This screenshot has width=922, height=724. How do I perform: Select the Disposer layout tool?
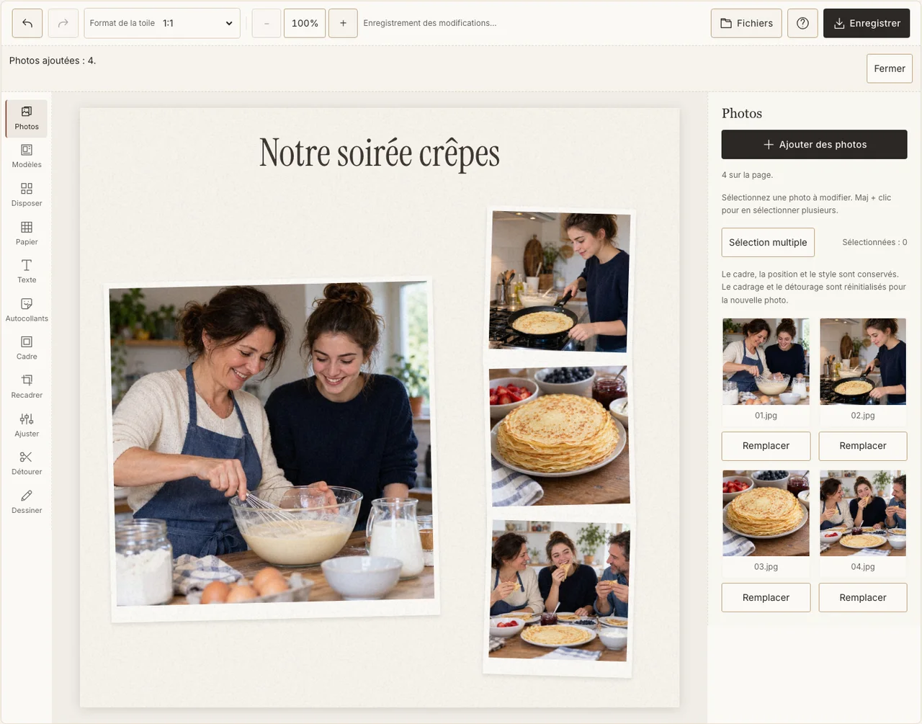27,195
